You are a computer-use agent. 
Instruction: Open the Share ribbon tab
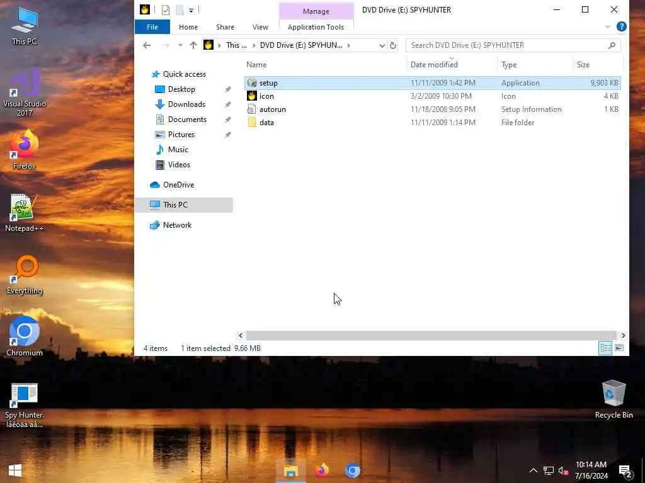[x=225, y=27]
